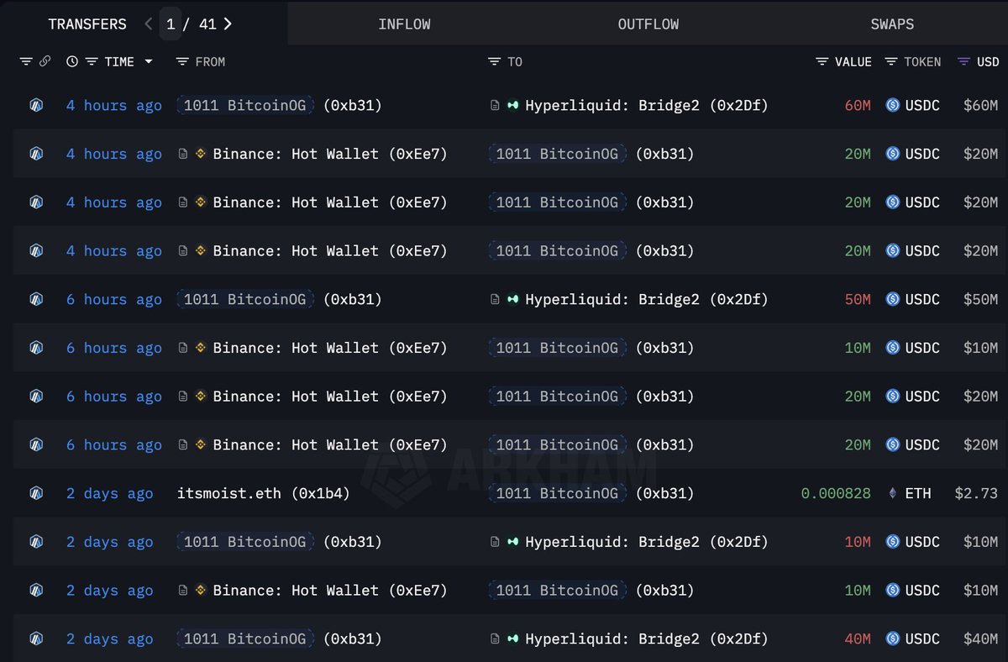Viewport: 1008px width, 662px height.
Task: Click the chain link icon in header
Action: [45, 61]
